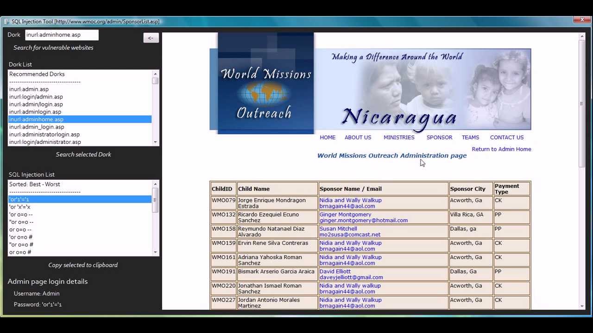Open ABOUT US navigation item
The height and width of the screenshot is (333, 593).
[358, 137]
